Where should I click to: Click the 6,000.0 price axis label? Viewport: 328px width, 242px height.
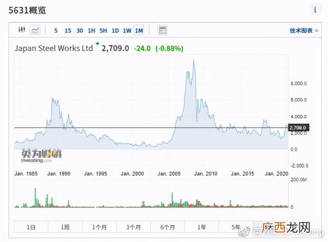(x=298, y=100)
